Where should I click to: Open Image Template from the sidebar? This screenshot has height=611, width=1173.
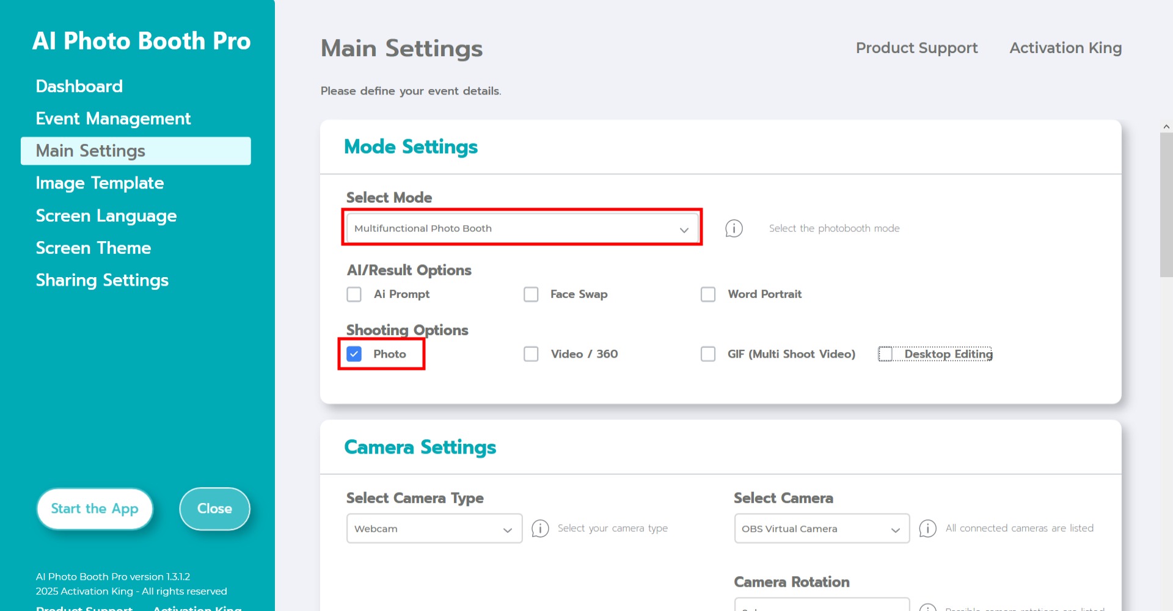100,183
